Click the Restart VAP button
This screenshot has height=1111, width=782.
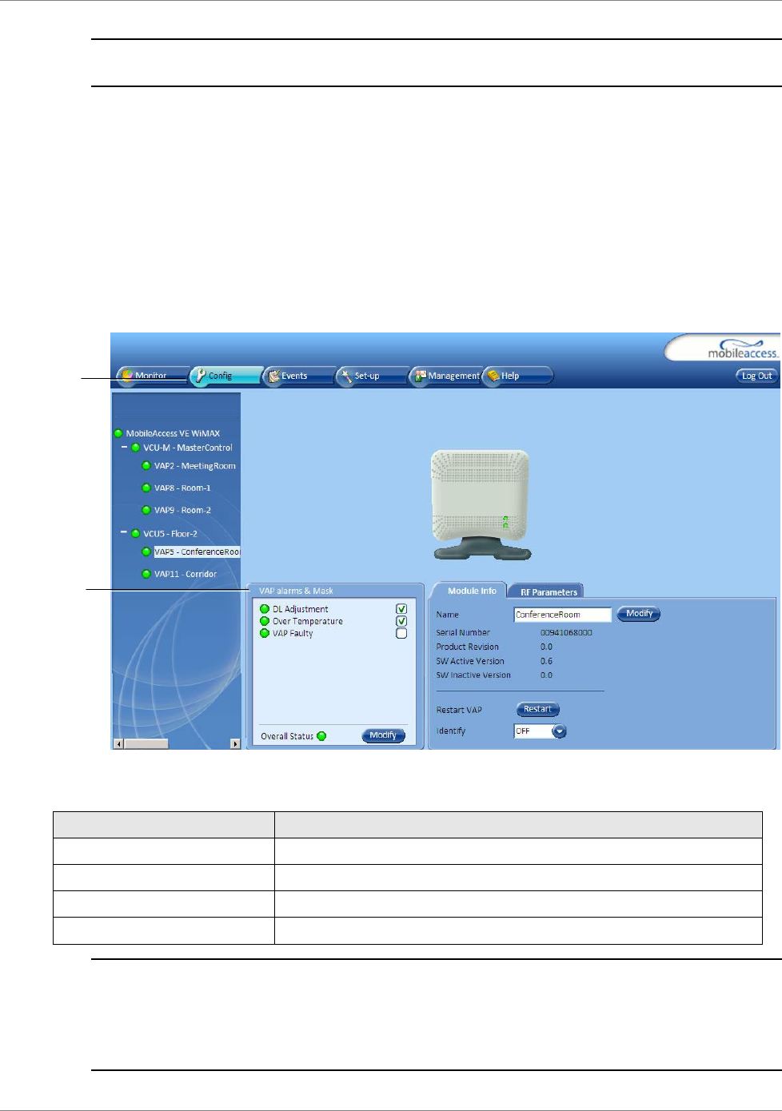click(x=537, y=709)
